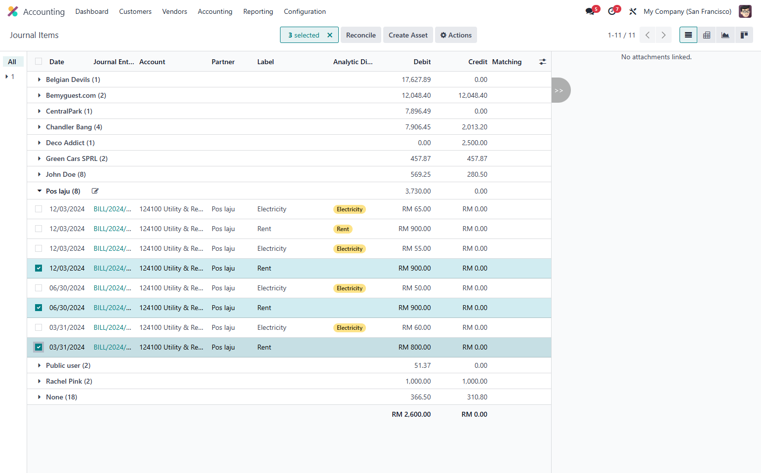Switch to kanban view
The image size is (761, 473).
tap(744, 35)
